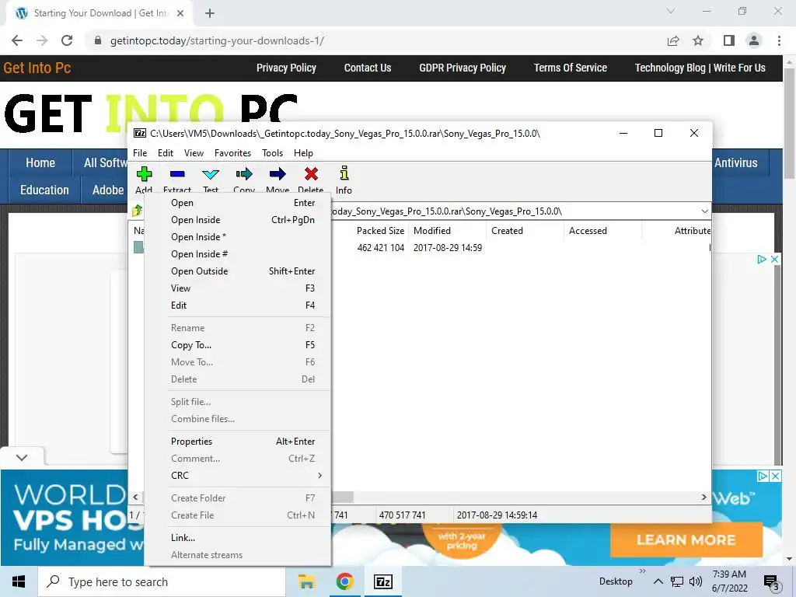796x597 pixels.
Task: Collapse the bottom ad with chevron
Action: (22, 457)
